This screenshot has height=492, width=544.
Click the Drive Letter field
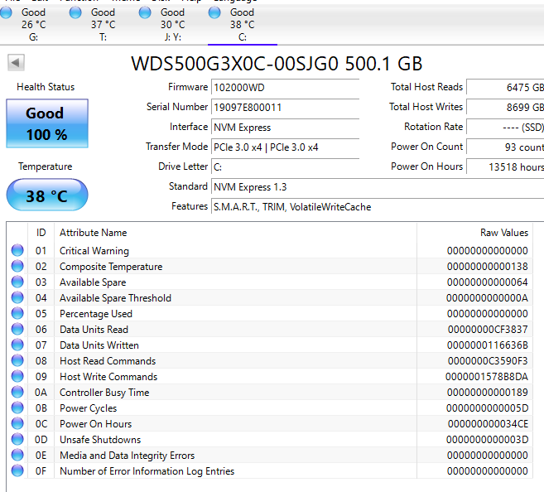pyautogui.click(x=285, y=166)
